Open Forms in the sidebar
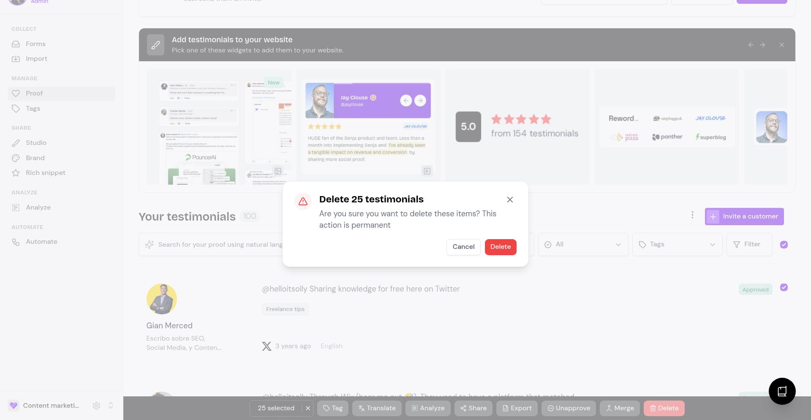Screen dimensions: 811x420 coord(35,44)
